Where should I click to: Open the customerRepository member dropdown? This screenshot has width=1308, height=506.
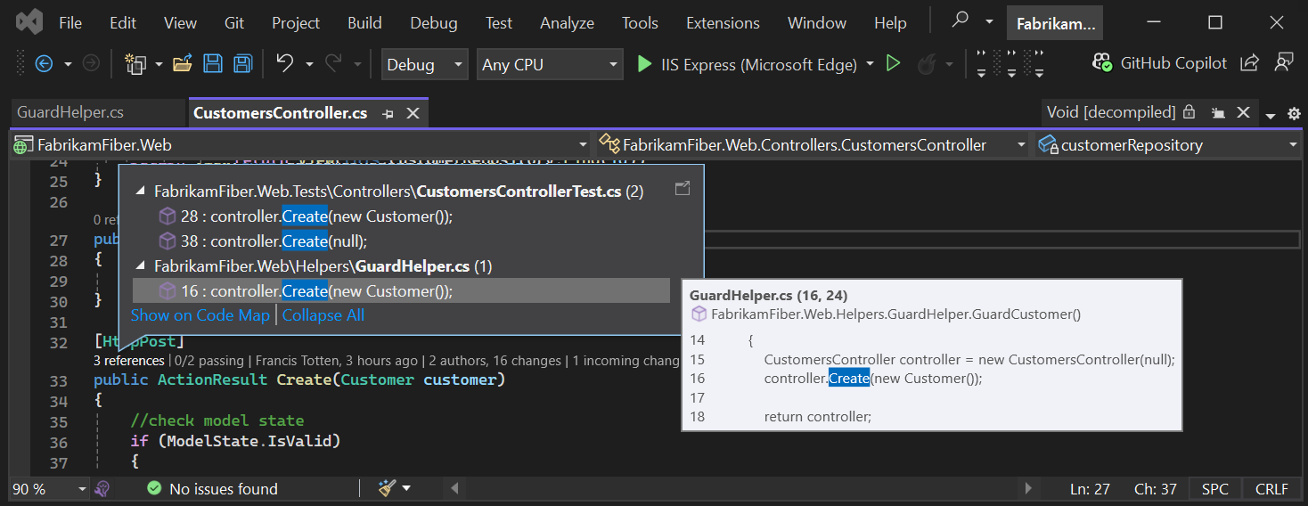1168,145
